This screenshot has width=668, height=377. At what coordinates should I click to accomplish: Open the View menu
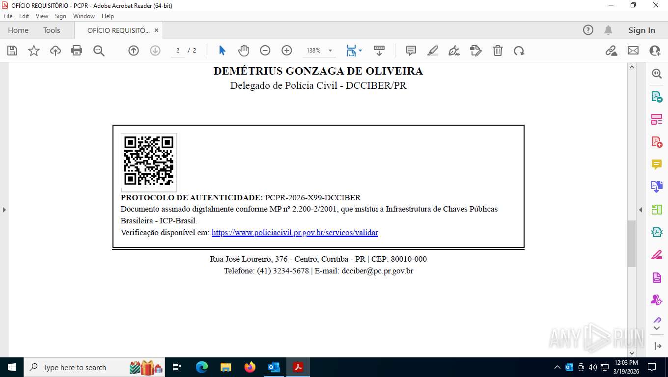click(x=42, y=16)
